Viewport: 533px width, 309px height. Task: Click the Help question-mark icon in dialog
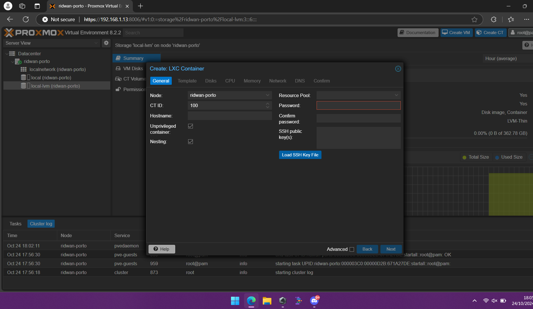(x=155, y=249)
